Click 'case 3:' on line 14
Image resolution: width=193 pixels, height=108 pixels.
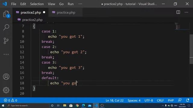(49, 62)
